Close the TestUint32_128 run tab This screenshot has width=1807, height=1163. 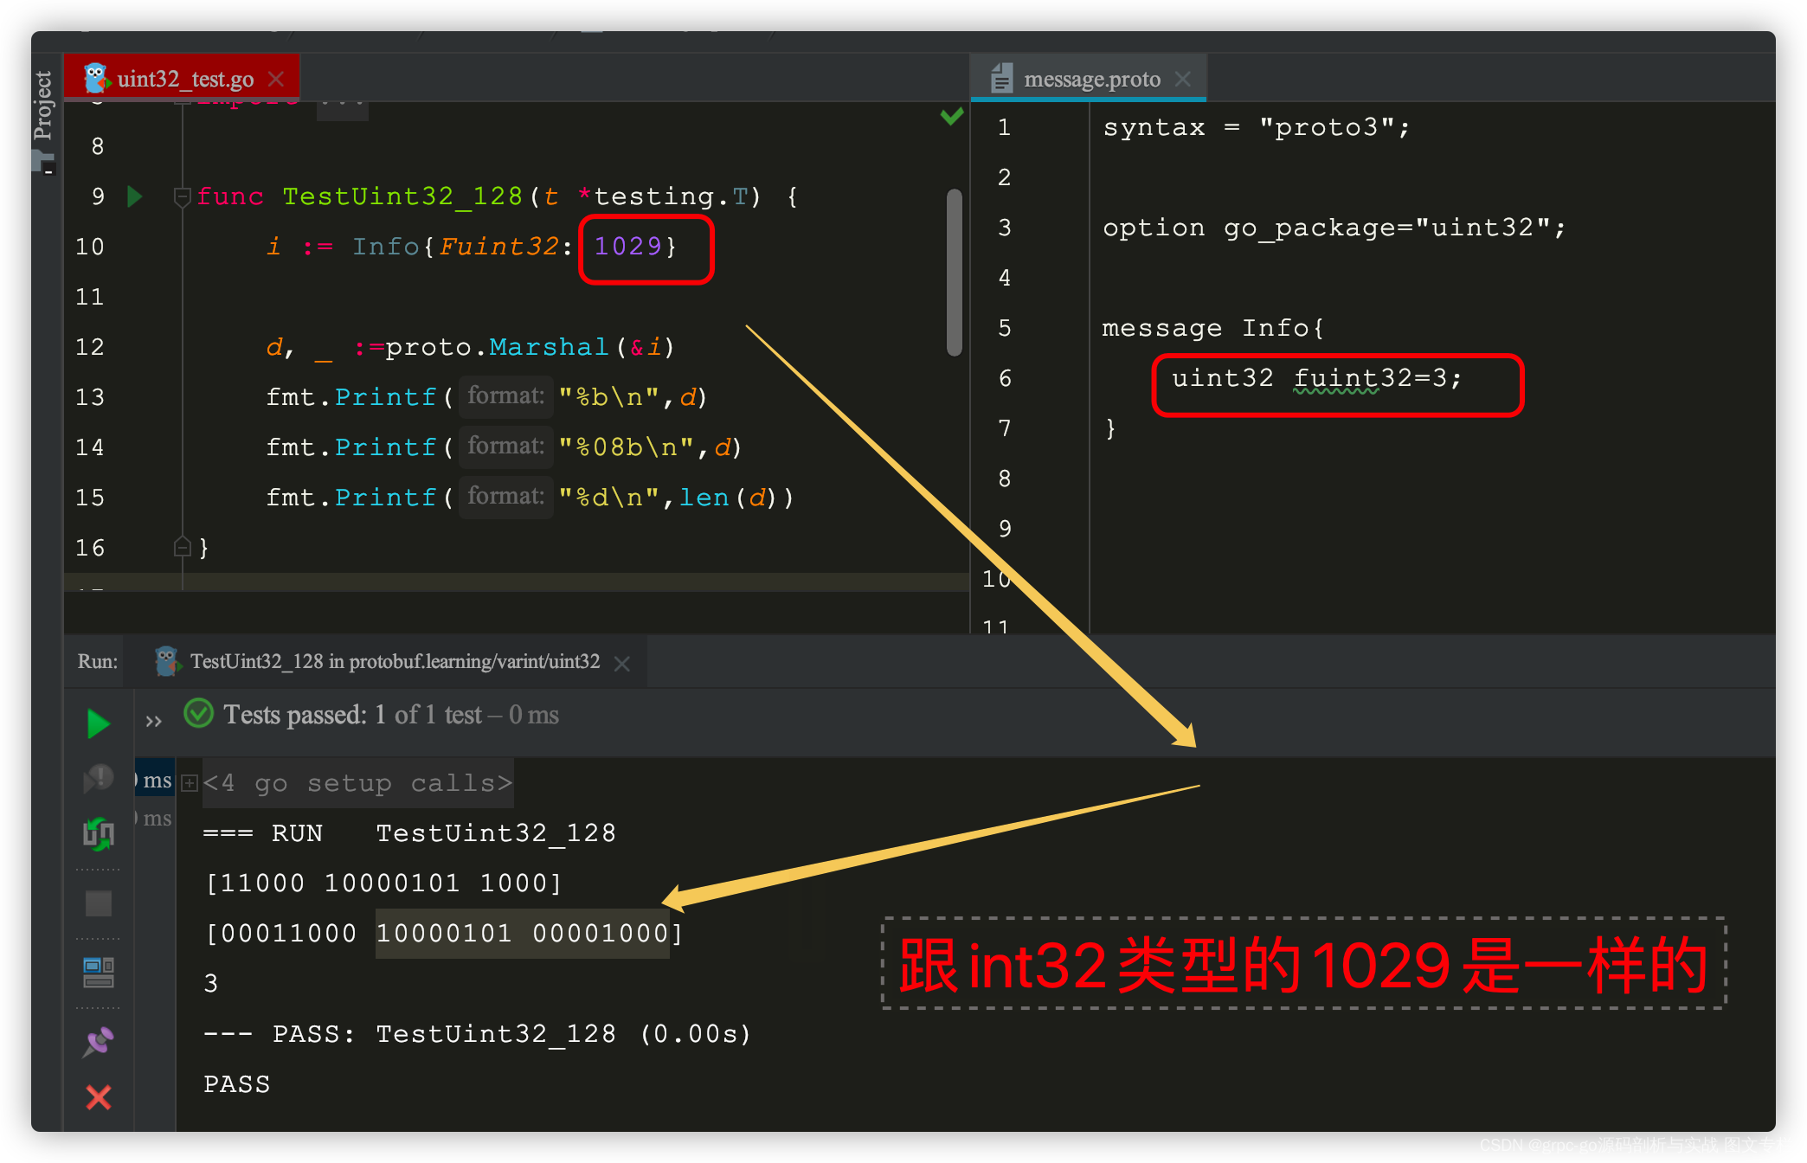point(621,663)
